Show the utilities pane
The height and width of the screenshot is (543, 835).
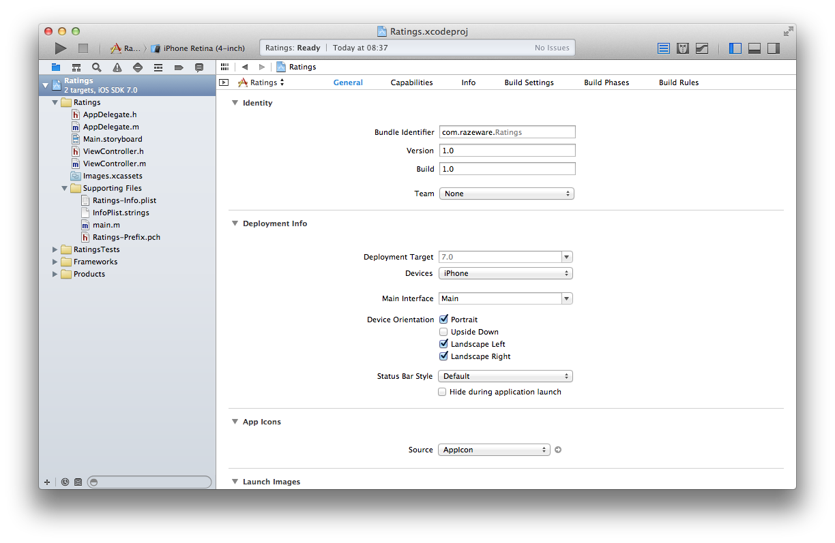(774, 48)
